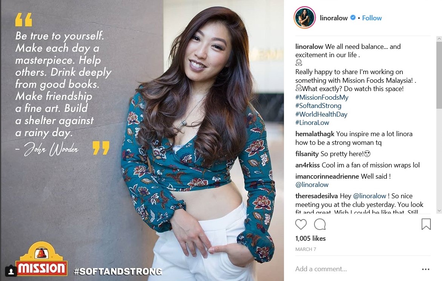Open commenter hemalathagk's profile
The width and height of the screenshot is (442, 281).
coord(315,134)
